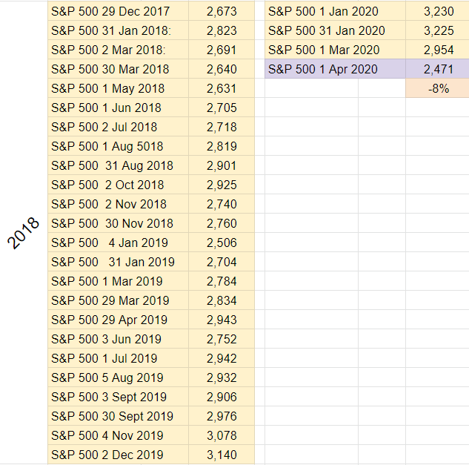Select cell 'S&P 500 1 Mar 2020'
The width and height of the screenshot is (469, 465).
tap(335, 50)
